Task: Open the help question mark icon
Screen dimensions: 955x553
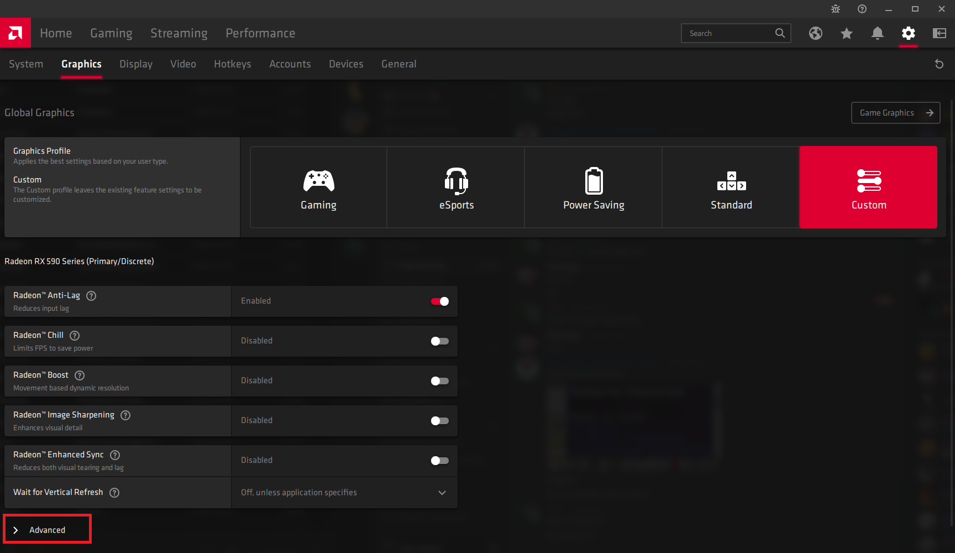Action: 862,9
